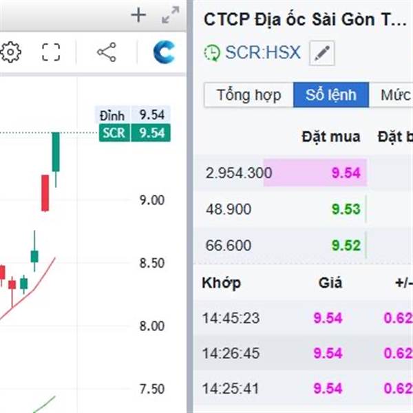
Task: Click the Đỉnh 9.54 price label
Action: 132,115
